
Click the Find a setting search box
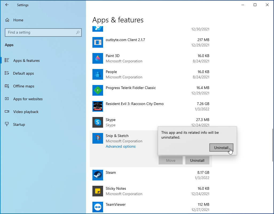coord(40,33)
